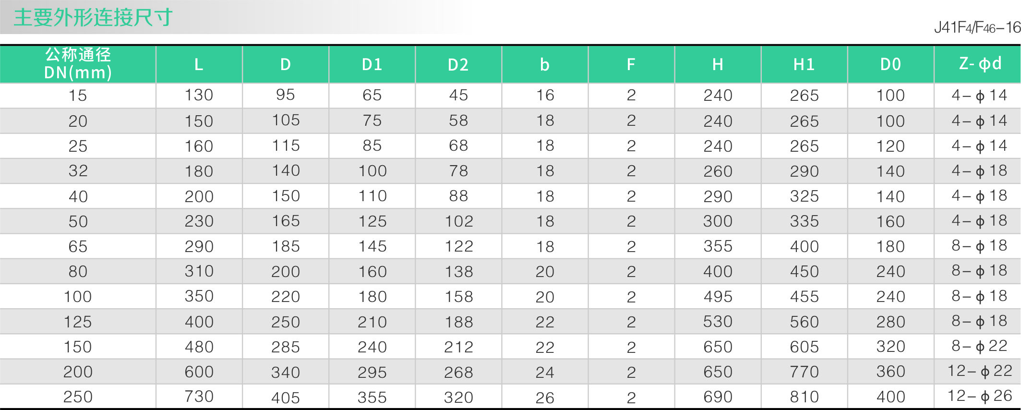Select the D1 column header
The width and height of the screenshot is (1021, 410).
click(x=372, y=64)
